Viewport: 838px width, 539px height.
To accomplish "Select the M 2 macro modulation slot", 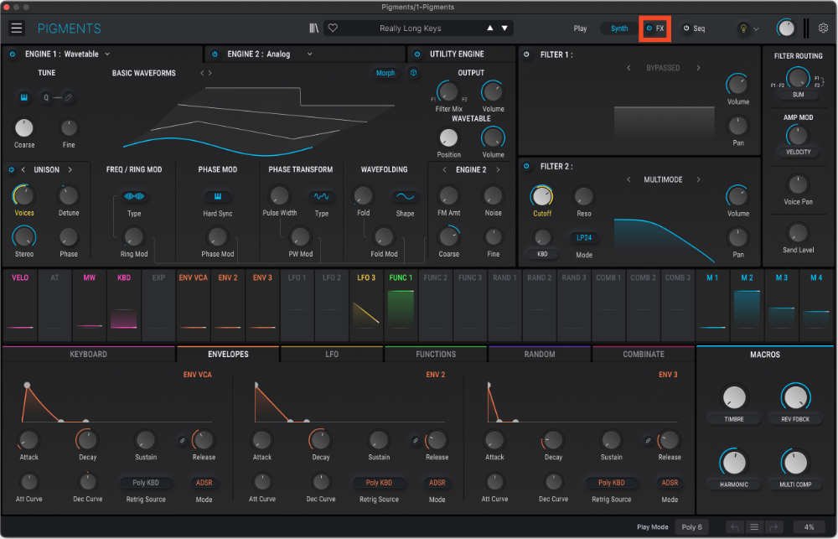I will tap(747, 306).
